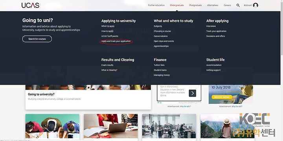283x141 pixels.
Task: Click the Search for courses button
Action: click(x=37, y=39)
